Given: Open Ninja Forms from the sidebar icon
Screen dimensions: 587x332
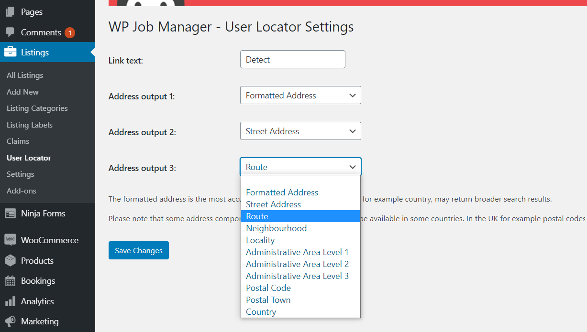Looking at the screenshot, I should click(x=11, y=214).
